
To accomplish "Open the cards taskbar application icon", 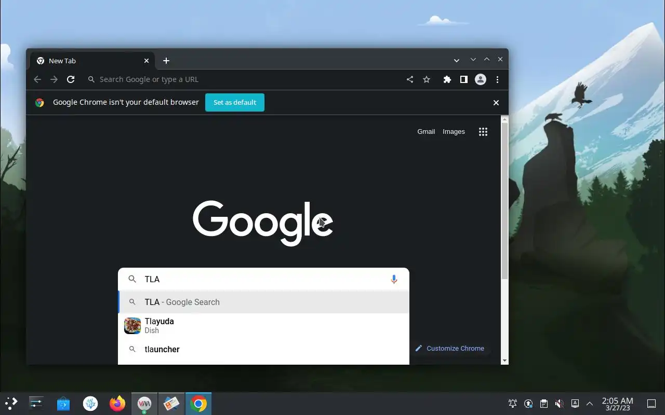I will point(171,404).
